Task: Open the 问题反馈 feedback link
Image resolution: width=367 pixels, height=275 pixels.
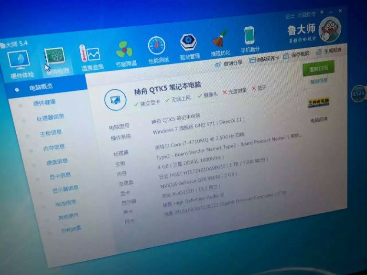Action: click(x=307, y=15)
